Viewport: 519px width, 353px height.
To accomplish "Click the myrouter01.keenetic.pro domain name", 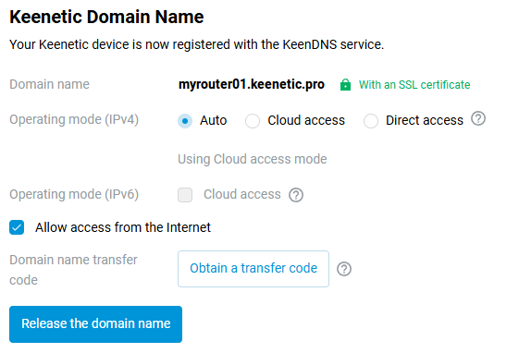I will click(x=252, y=85).
